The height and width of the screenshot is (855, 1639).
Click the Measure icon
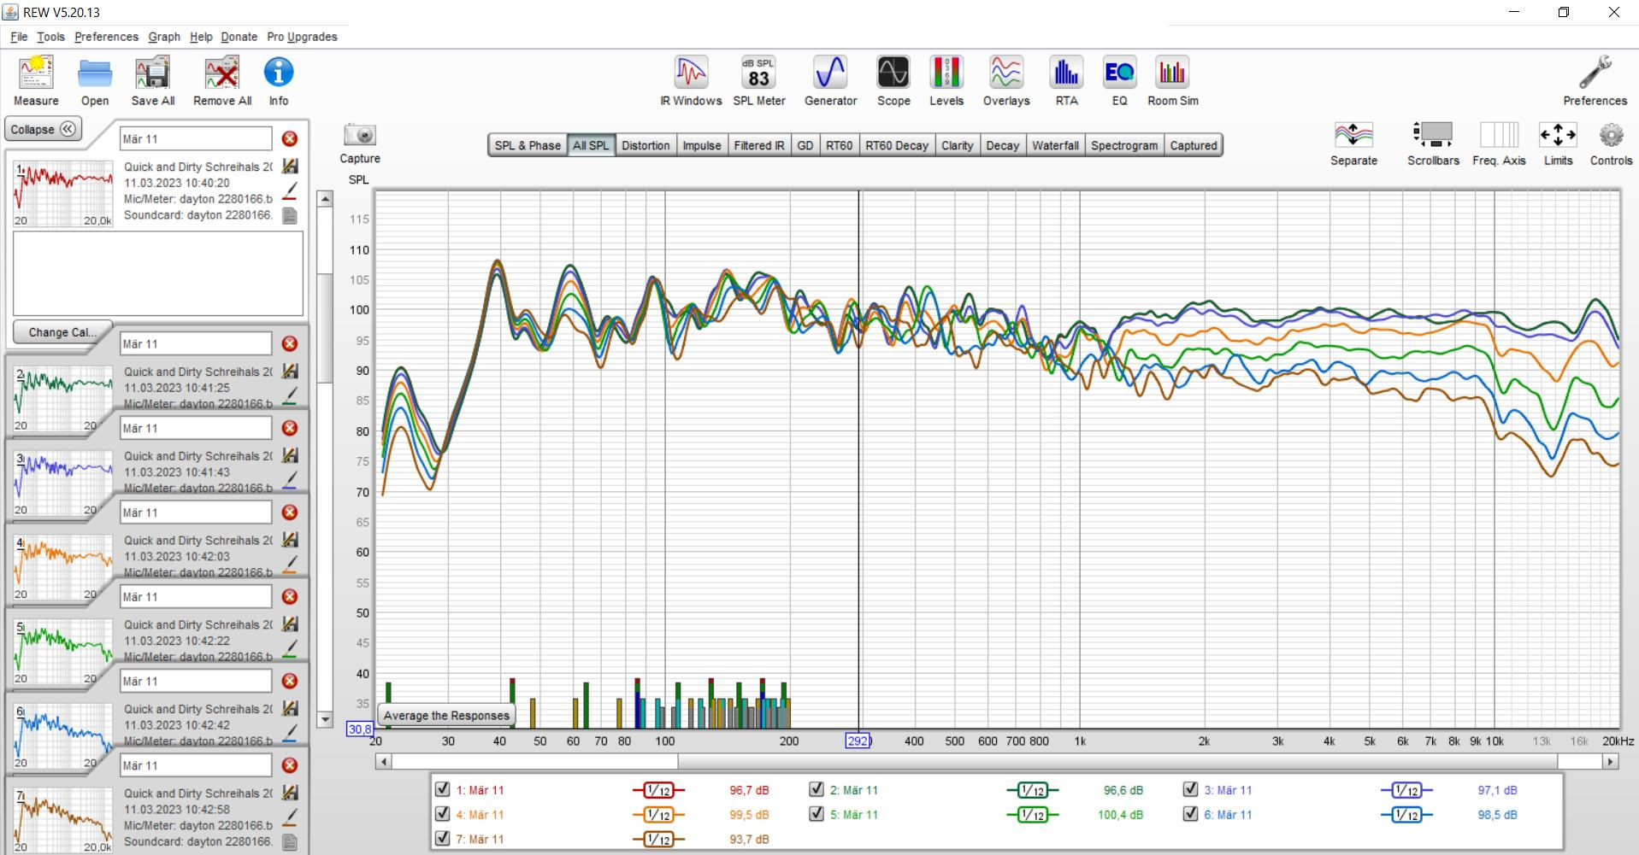pos(36,81)
